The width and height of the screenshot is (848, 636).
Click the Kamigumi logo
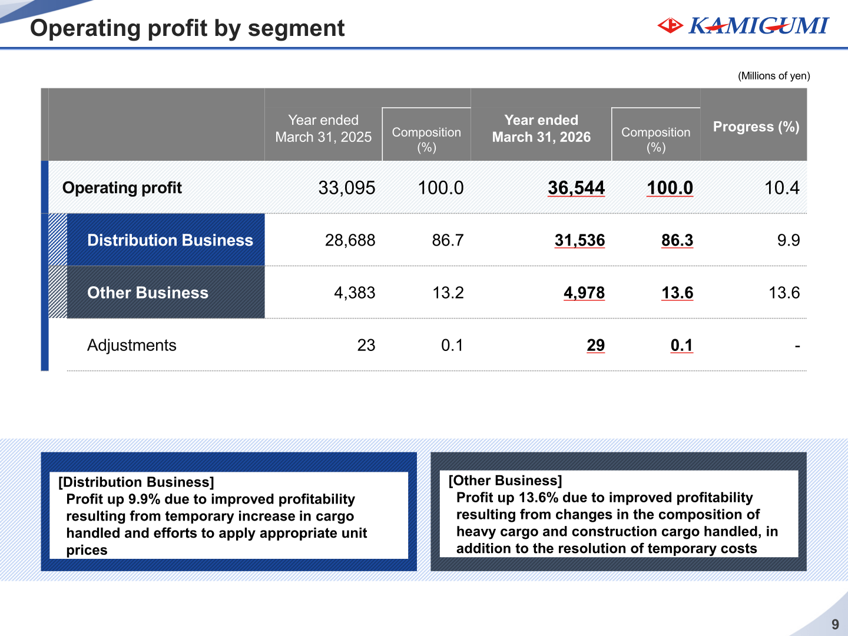tap(743, 26)
